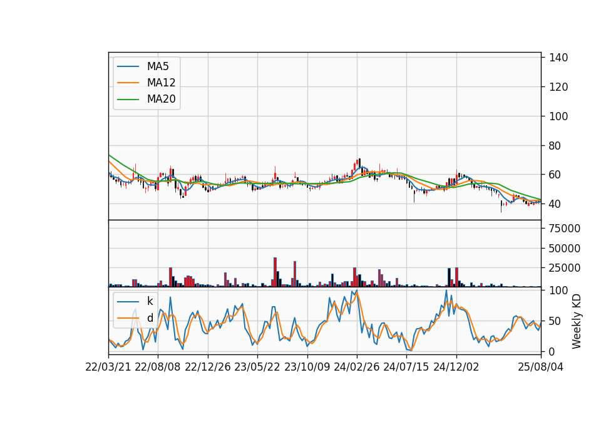This screenshot has width=601, height=432.
Task: Click the Weekly KD axis title
Action: (577, 321)
